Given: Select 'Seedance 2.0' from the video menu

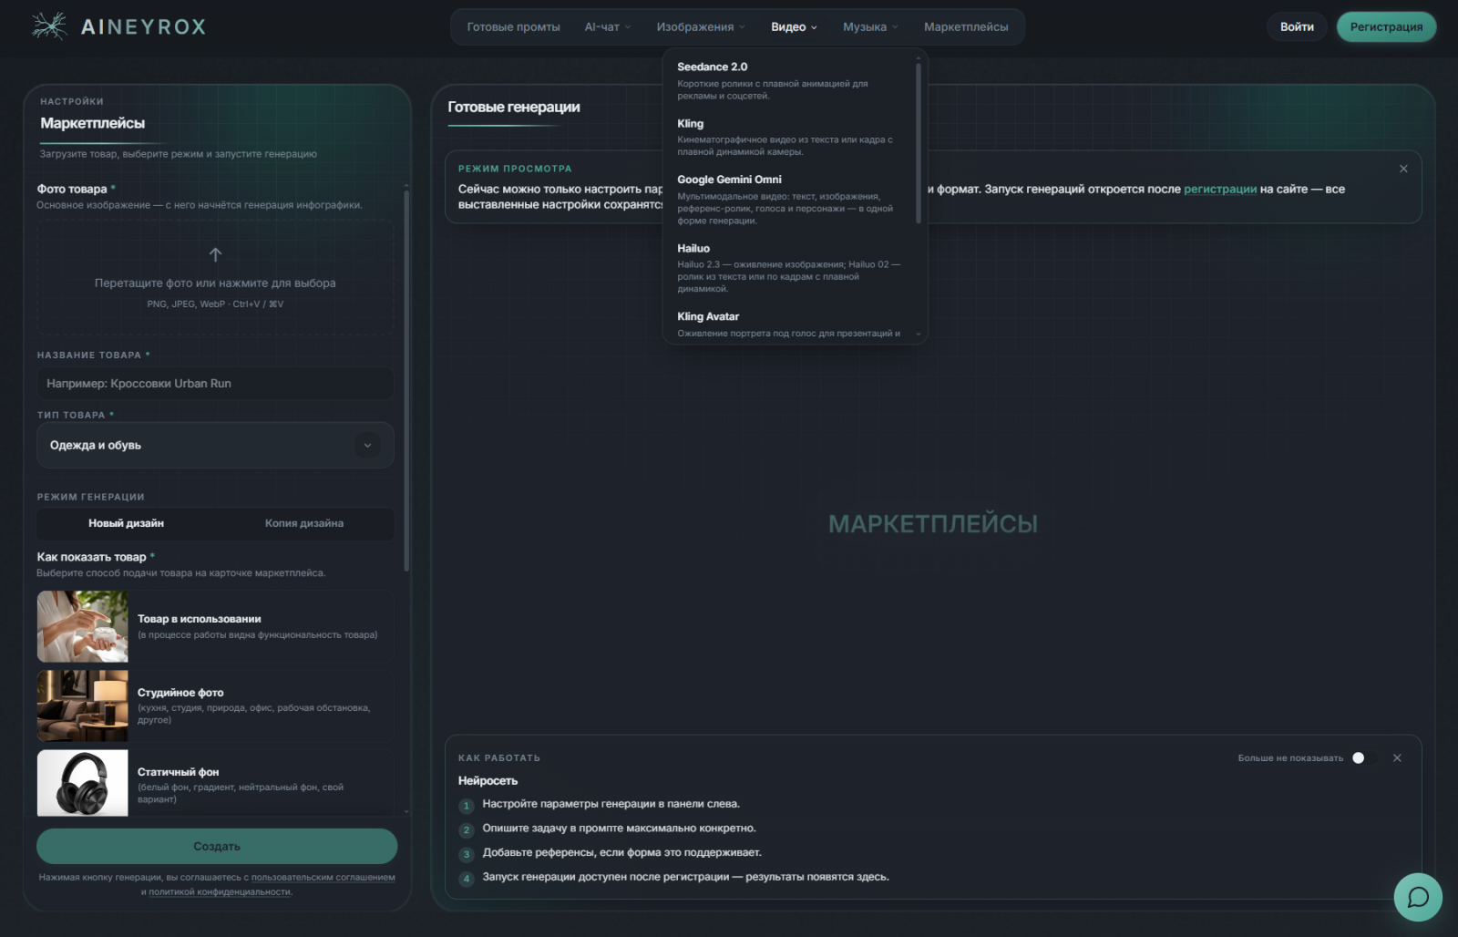Looking at the screenshot, I should pos(789,80).
